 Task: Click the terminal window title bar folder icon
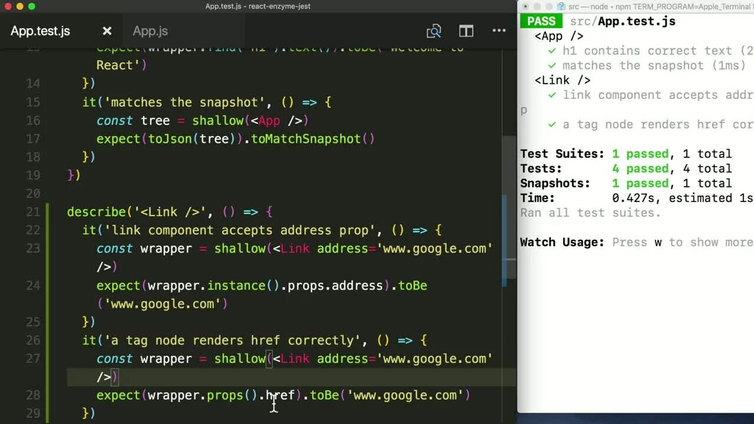coord(560,6)
